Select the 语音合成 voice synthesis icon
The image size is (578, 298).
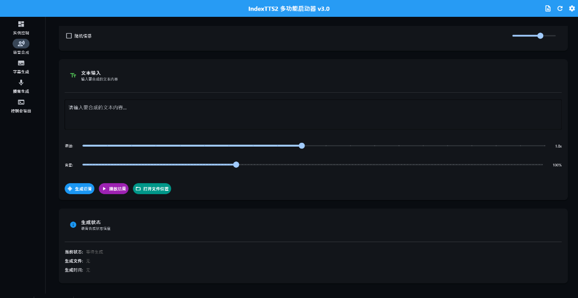tap(21, 44)
